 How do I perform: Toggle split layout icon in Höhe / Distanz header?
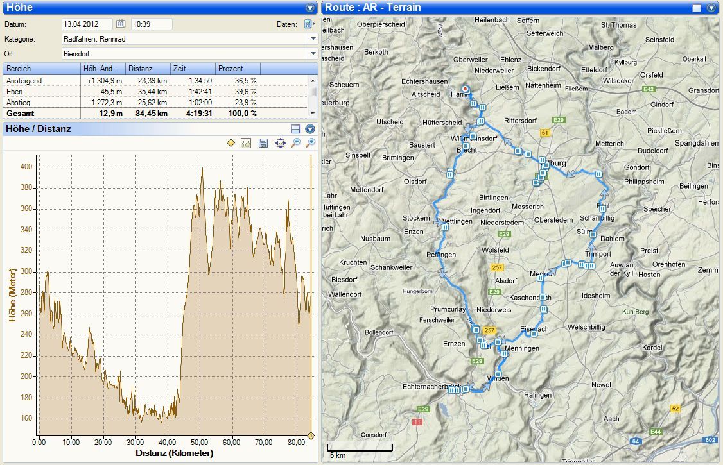[x=295, y=129]
